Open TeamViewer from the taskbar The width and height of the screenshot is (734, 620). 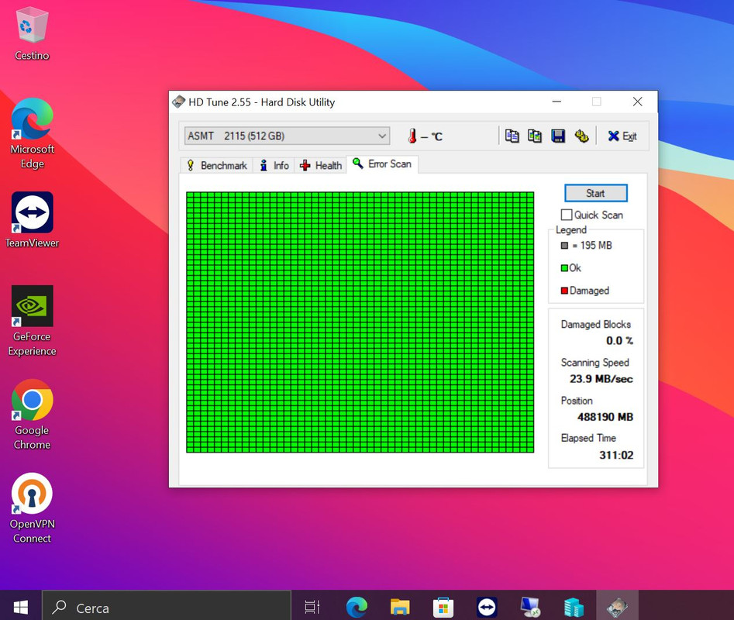487,608
